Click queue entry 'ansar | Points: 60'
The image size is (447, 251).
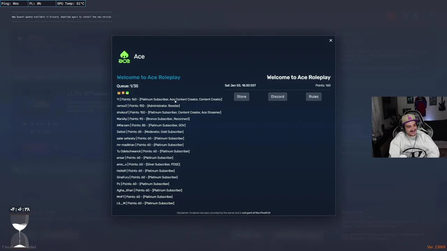(x=145, y=158)
